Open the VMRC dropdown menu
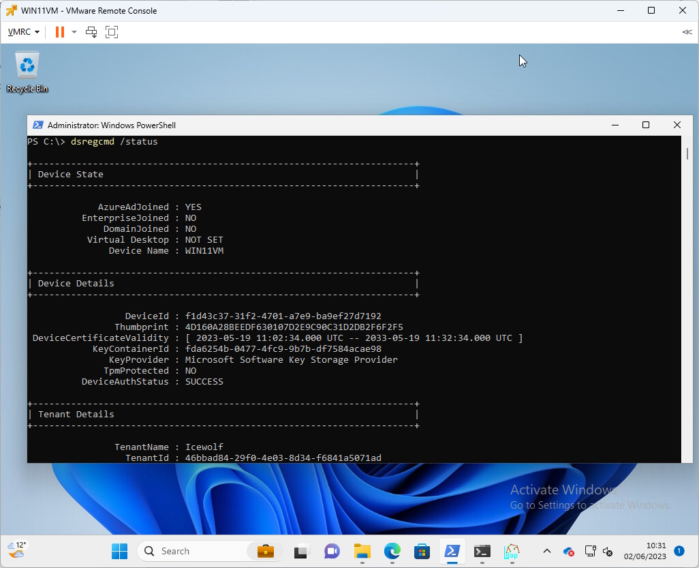Screen dimensions: 699x568 coord(24,32)
